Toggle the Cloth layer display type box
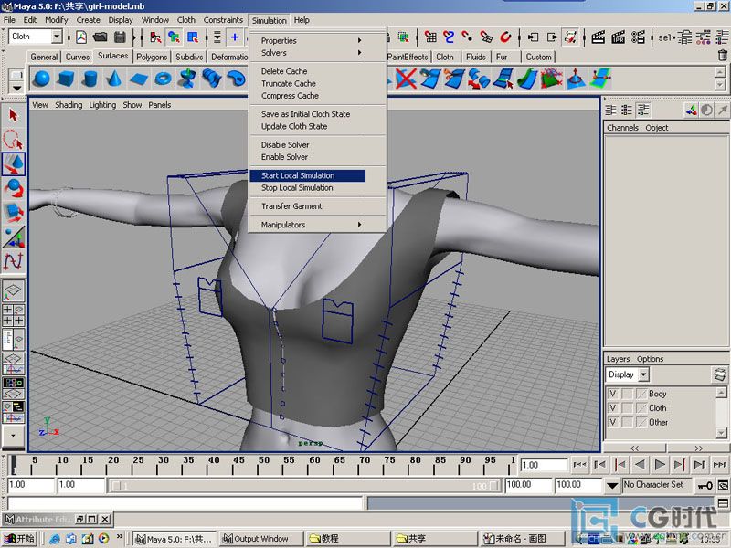This screenshot has width=731, height=548. pos(627,408)
